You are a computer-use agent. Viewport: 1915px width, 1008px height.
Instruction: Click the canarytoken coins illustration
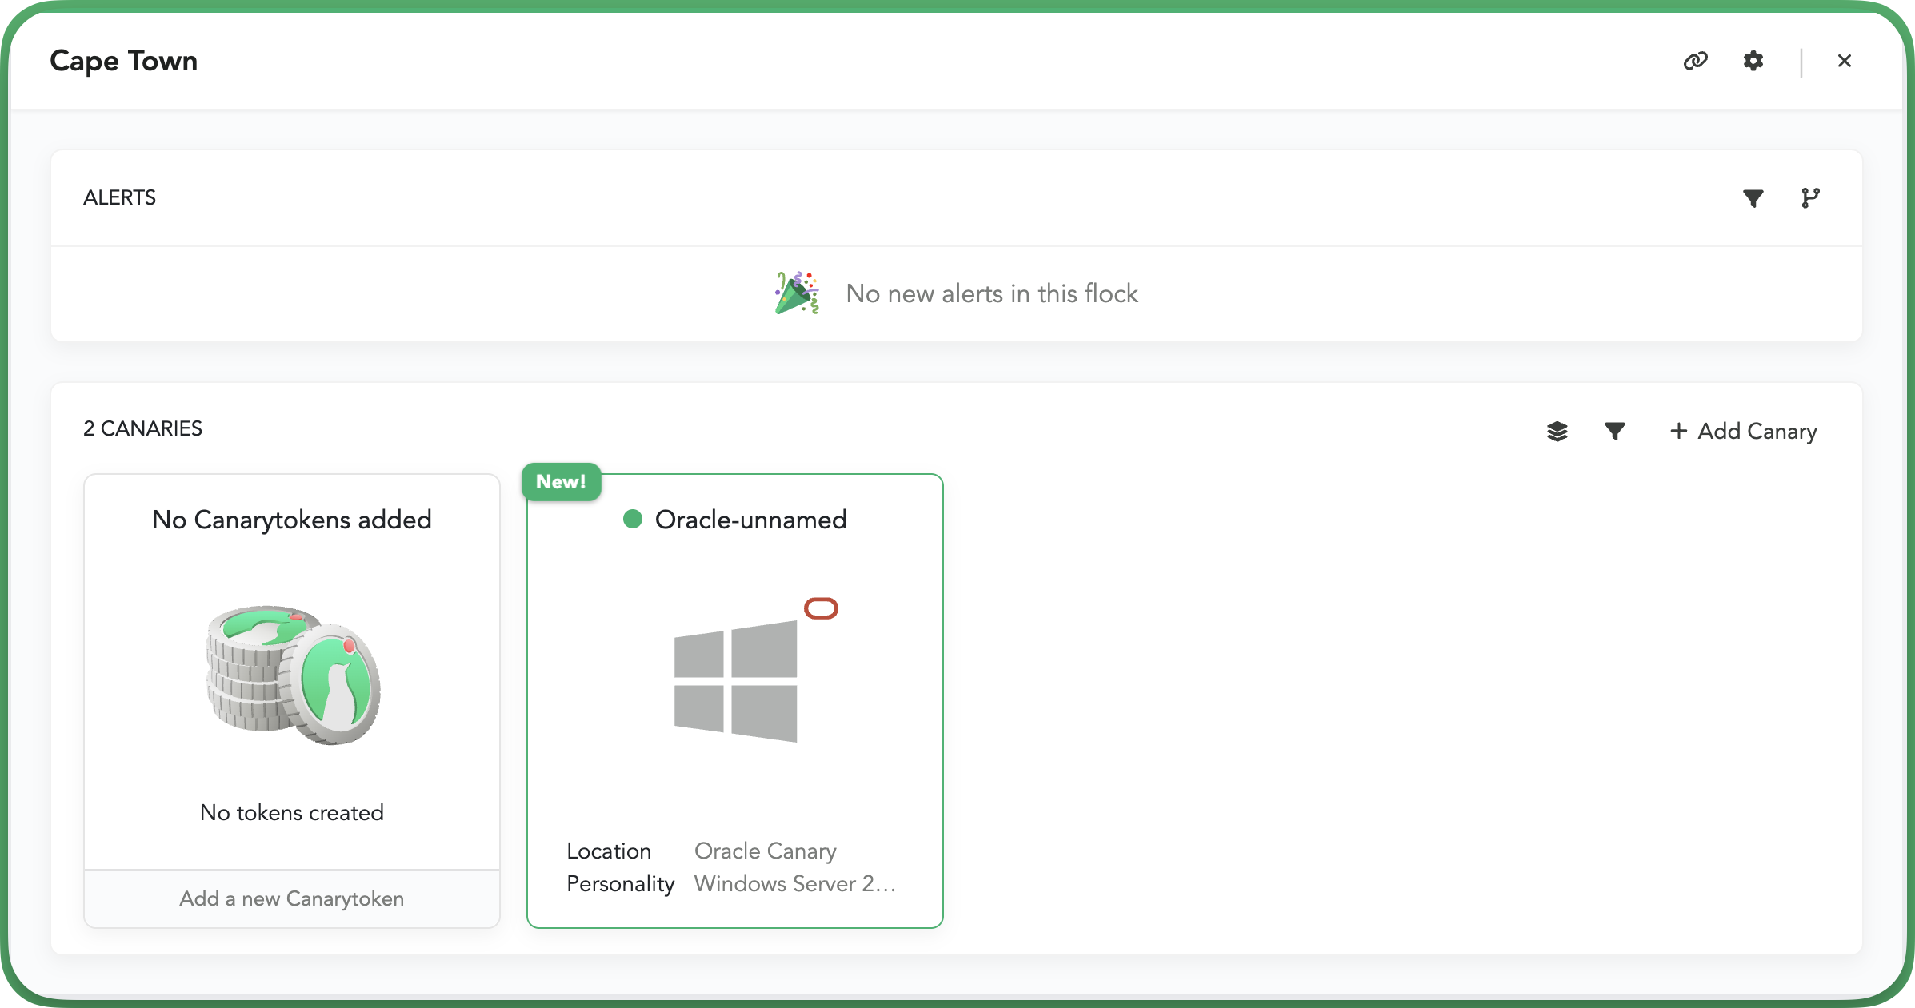tap(294, 675)
